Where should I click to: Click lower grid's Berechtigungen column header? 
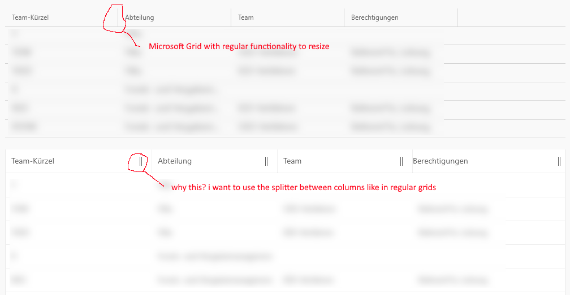441,161
